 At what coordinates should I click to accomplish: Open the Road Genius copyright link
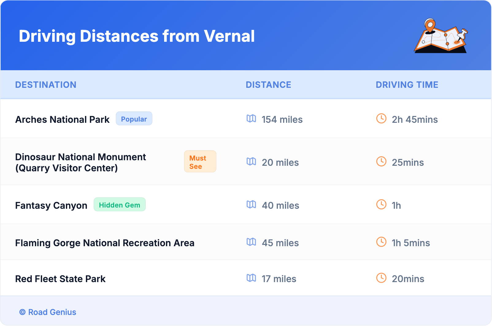[48, 312]
